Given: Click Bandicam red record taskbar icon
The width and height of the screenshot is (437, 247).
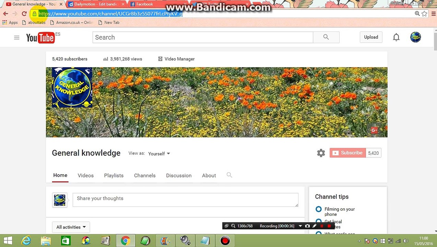Looking at the screenshot, I should pos(225,240).
